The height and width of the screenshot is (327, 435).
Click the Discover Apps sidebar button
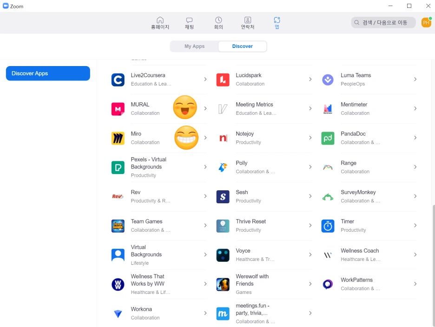(48, 73)
